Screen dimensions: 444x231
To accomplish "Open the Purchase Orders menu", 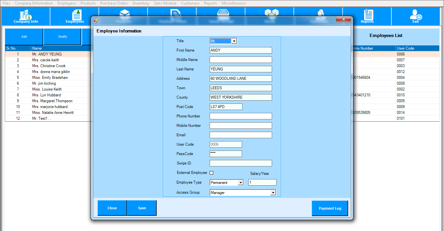I will point(114,3).
